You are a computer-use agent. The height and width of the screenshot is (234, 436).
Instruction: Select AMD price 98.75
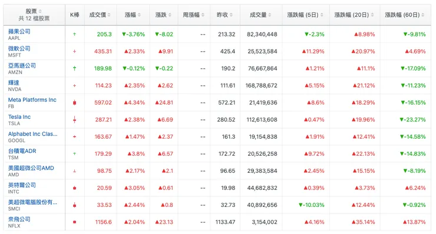click(104, 171)
